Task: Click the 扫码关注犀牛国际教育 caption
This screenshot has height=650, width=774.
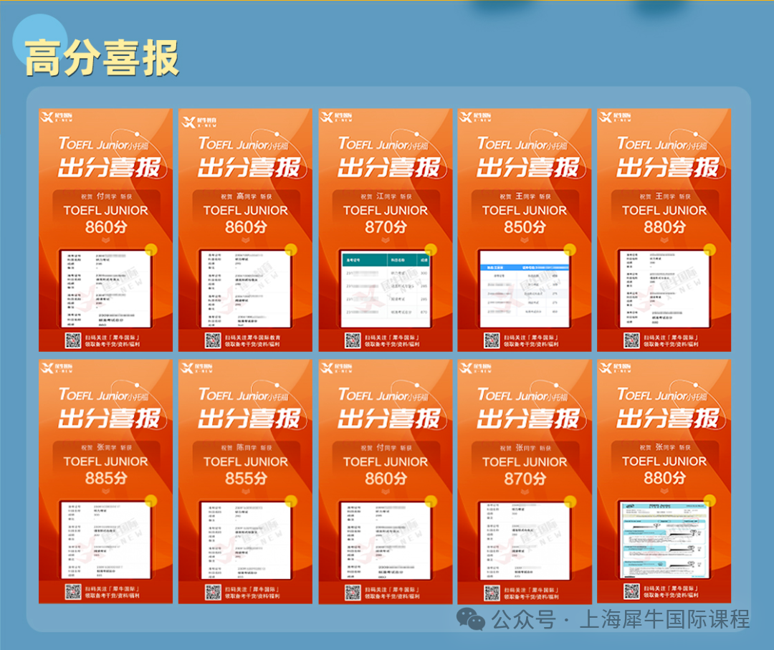Action: (253, 338)
